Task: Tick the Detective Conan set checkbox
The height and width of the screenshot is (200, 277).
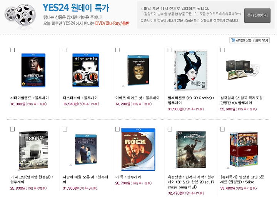Action: click(222, 129)
